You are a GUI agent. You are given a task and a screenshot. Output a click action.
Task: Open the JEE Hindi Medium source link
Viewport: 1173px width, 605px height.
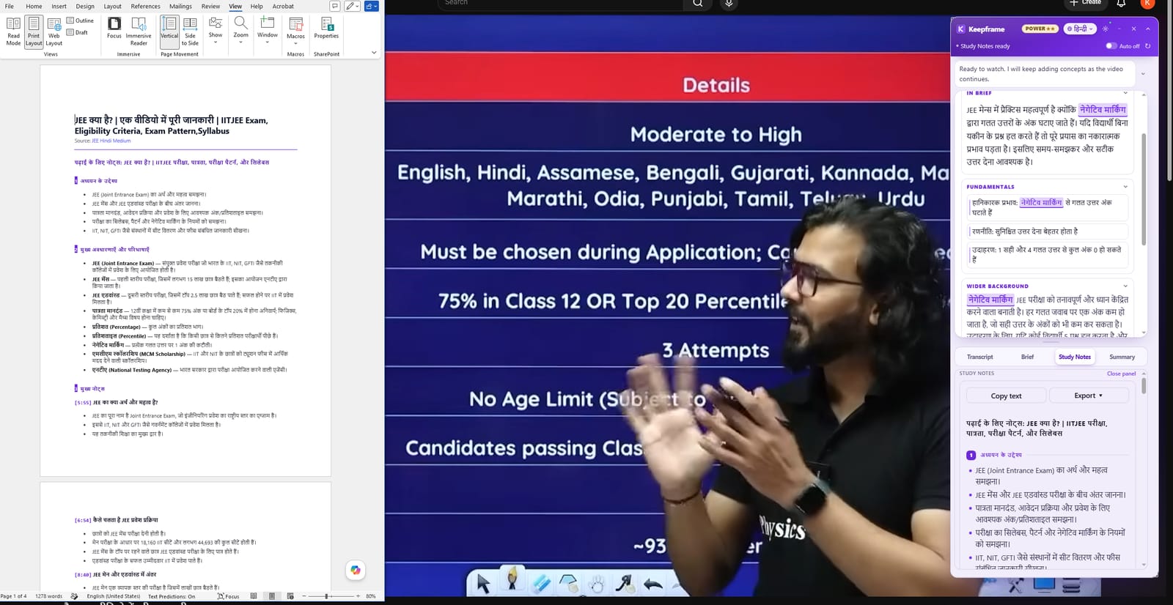(x=111, y=141)
